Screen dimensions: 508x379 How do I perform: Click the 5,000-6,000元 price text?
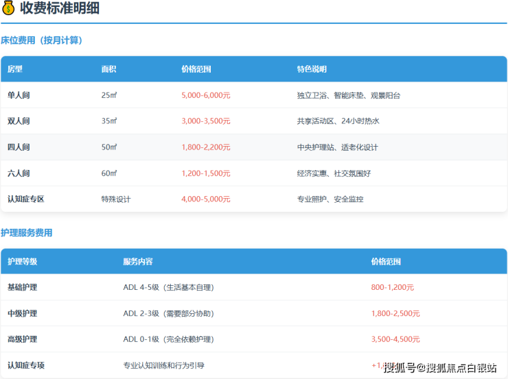[x=206, y=95]
